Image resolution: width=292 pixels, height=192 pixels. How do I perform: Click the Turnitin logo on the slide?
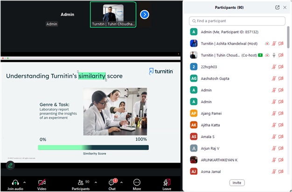point(161,71)
